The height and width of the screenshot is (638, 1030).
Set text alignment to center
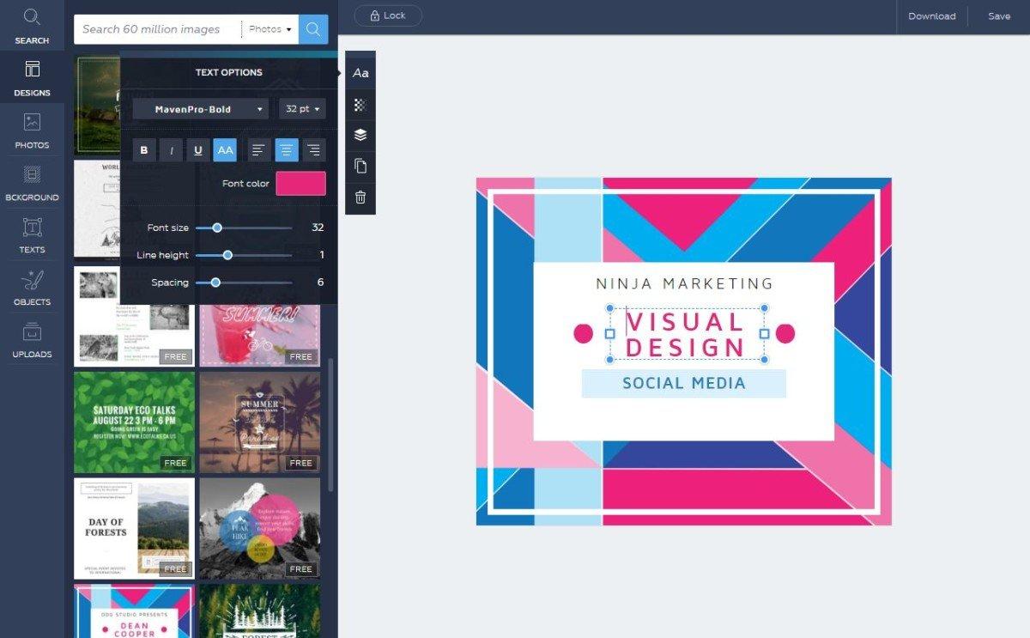[287, 150]
